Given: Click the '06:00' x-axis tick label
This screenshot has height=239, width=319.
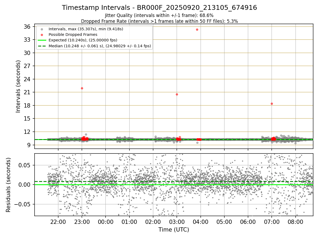Looking at the screenshot, I should pyautogui.click(x=248, y=222).
